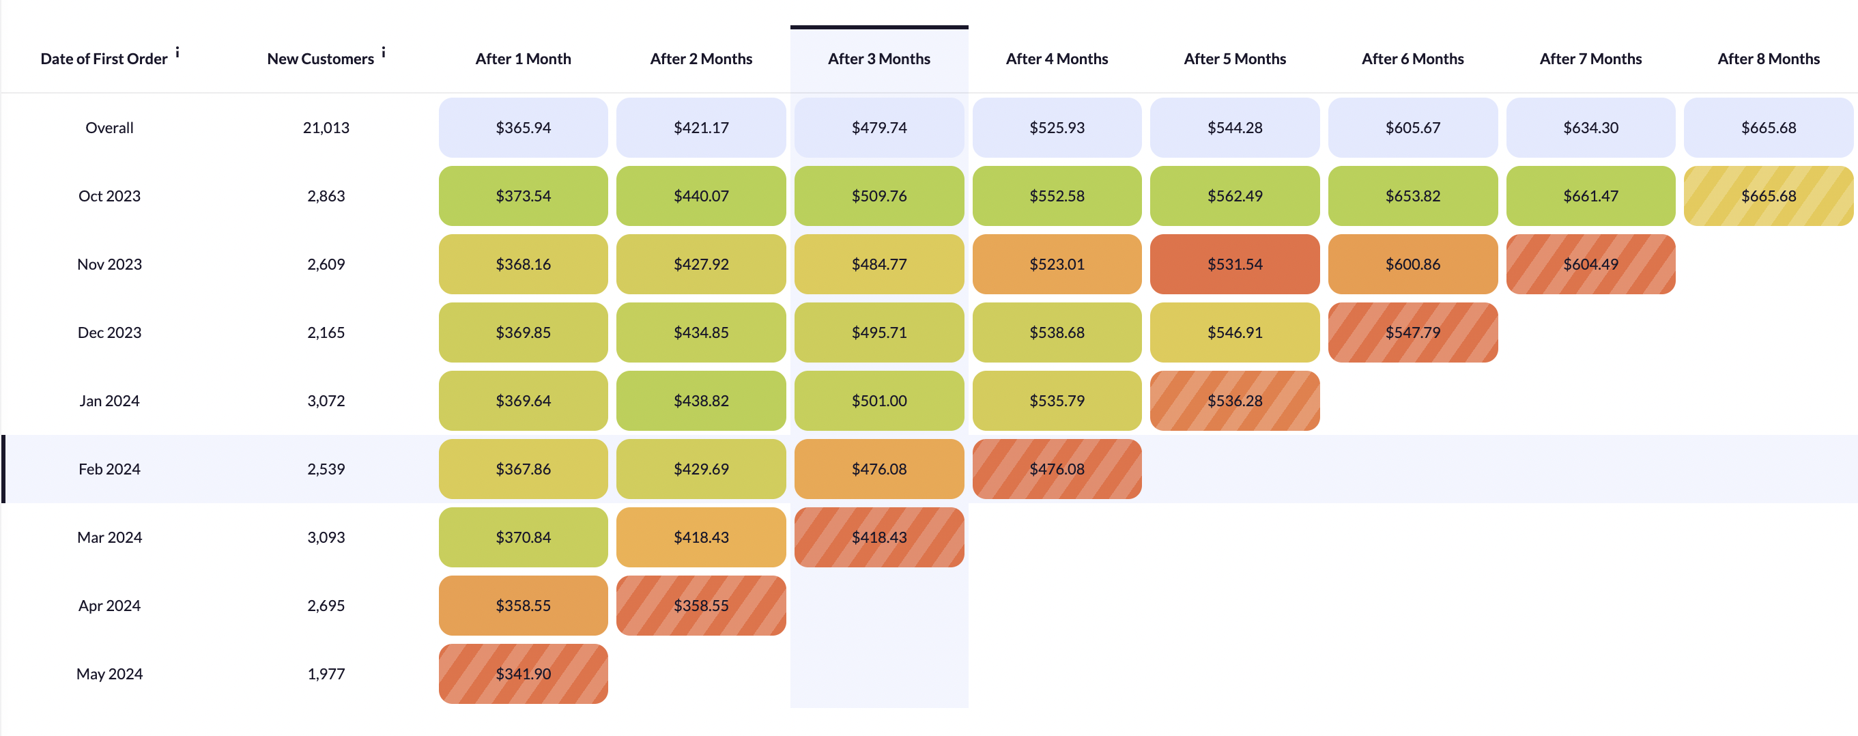Click the striped $341.90 May 2024 cell

[523, 674]
